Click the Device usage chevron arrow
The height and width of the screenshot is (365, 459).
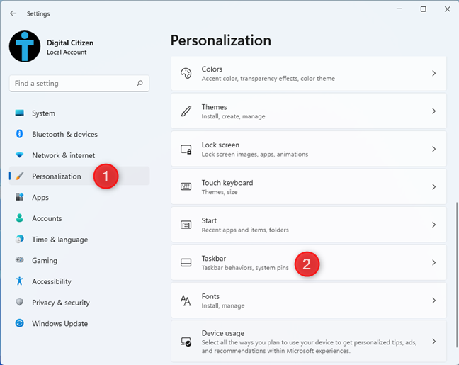tap(433, 342)
